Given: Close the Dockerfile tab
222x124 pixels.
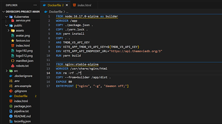Looking at the screenshot, I should click(x=67, y=5).
